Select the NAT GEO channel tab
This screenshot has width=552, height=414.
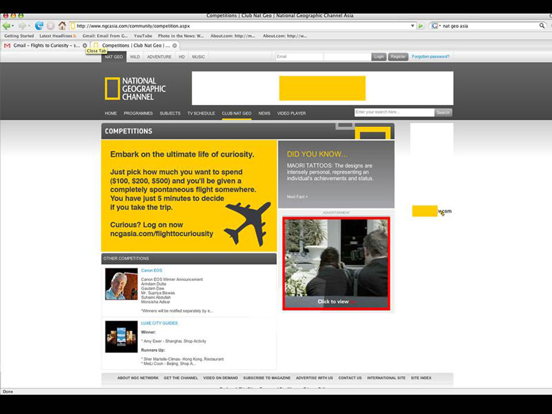[x=113, y=57]
